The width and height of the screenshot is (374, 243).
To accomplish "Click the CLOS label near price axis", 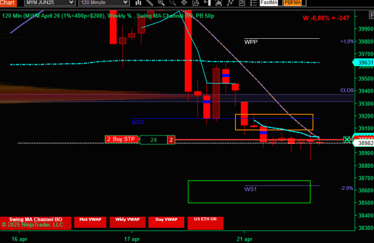I will [347, 90].
